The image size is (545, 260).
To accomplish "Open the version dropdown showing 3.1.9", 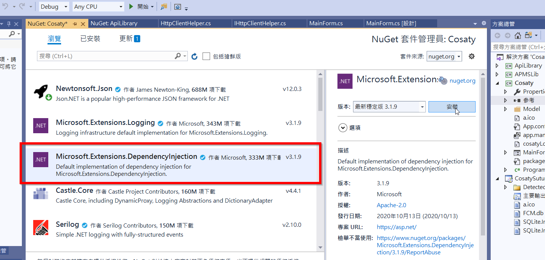I will [x=390, y=107].
